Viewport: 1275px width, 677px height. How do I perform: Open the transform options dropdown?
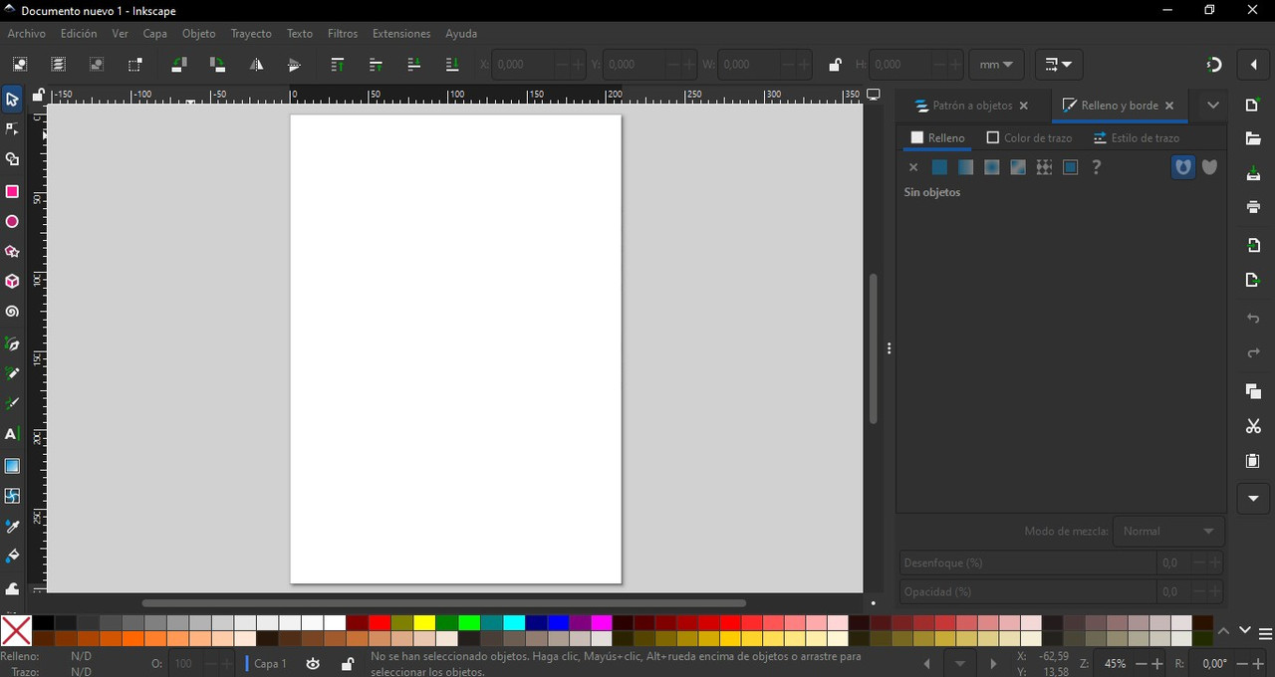[x=1059, y=65]
